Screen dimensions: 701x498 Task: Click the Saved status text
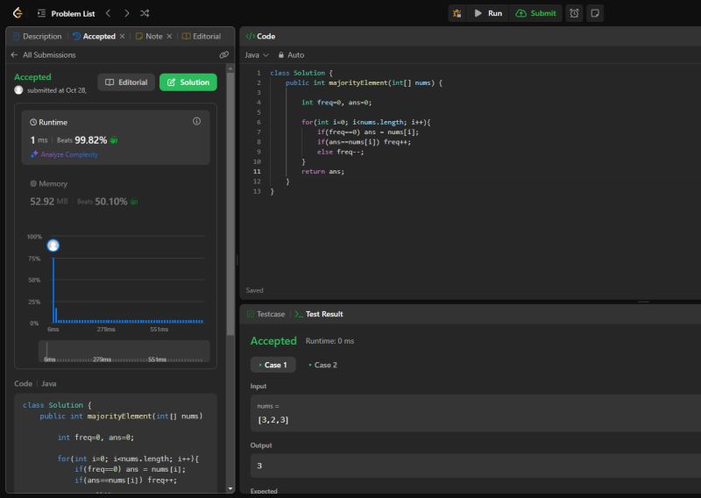254,290
